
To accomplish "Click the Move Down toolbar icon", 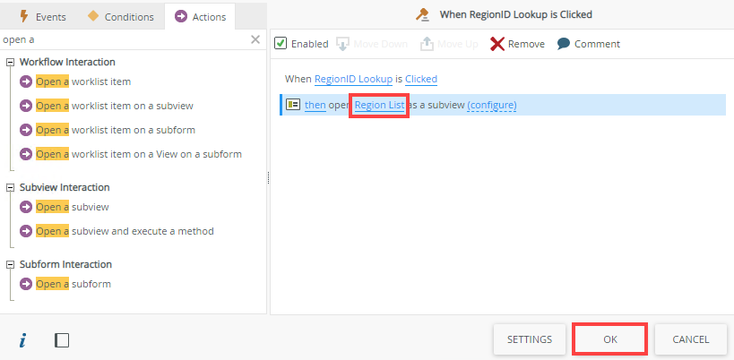I will pyautogui.click(x=343, y=44).
